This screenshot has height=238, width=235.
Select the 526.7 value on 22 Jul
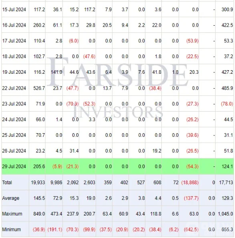(x=39, y=88)
